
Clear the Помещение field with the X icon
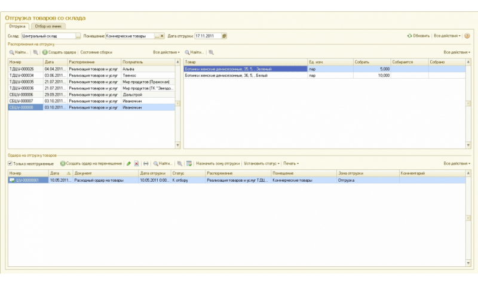pos(162,36)
